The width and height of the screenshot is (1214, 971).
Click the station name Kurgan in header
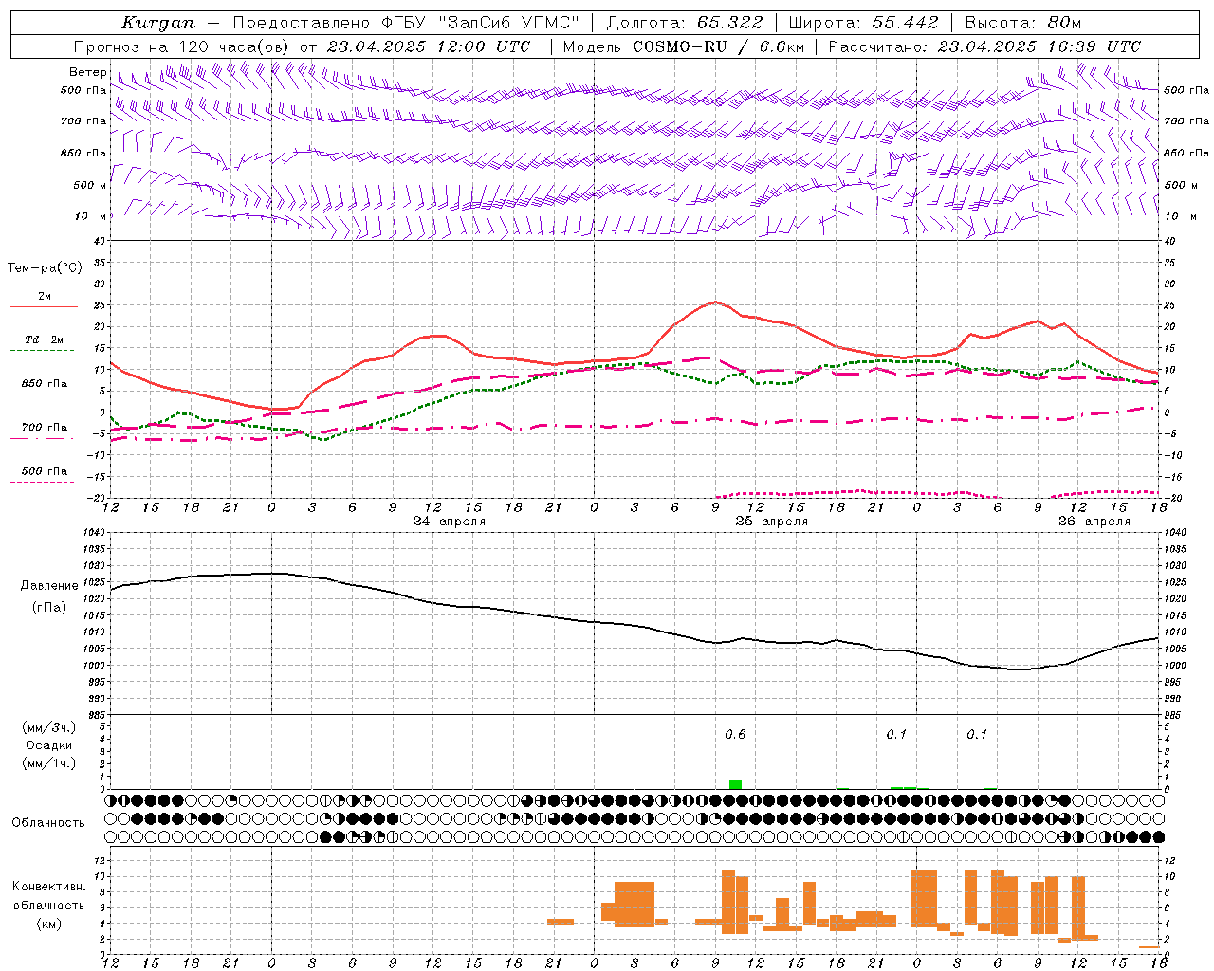point(157,23)
